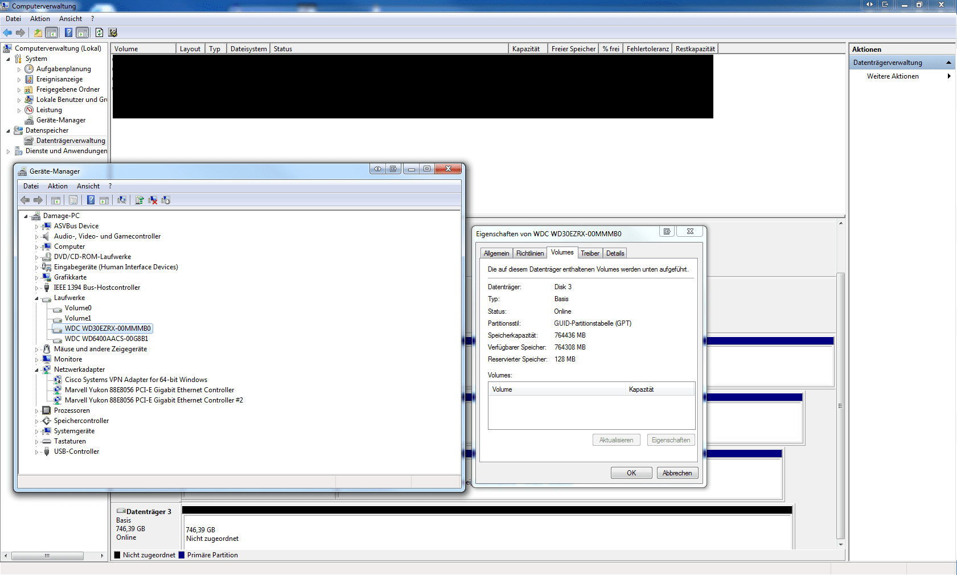Click the blue Help icon in Geräte-Manager toolbar

pyautogui.click(x=91, y=200)
